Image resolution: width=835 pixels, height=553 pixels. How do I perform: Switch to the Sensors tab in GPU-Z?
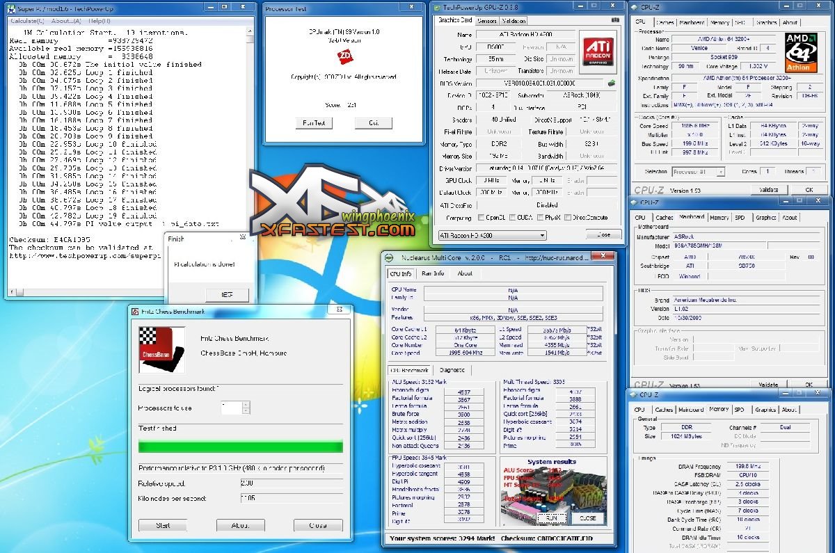point(486,21)
